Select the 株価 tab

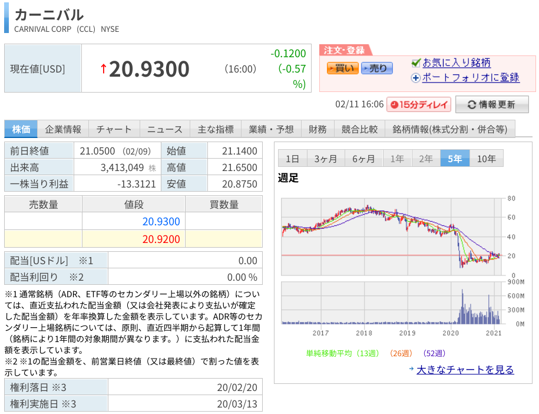point(21,129)
